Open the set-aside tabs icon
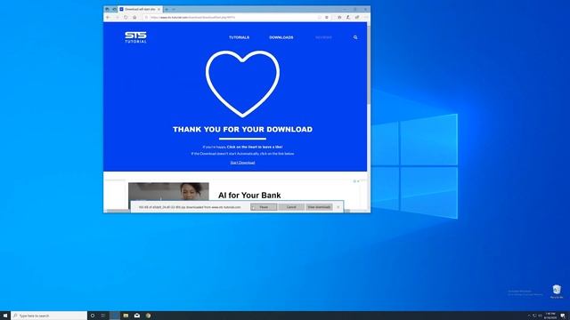 tap(107, 9)
